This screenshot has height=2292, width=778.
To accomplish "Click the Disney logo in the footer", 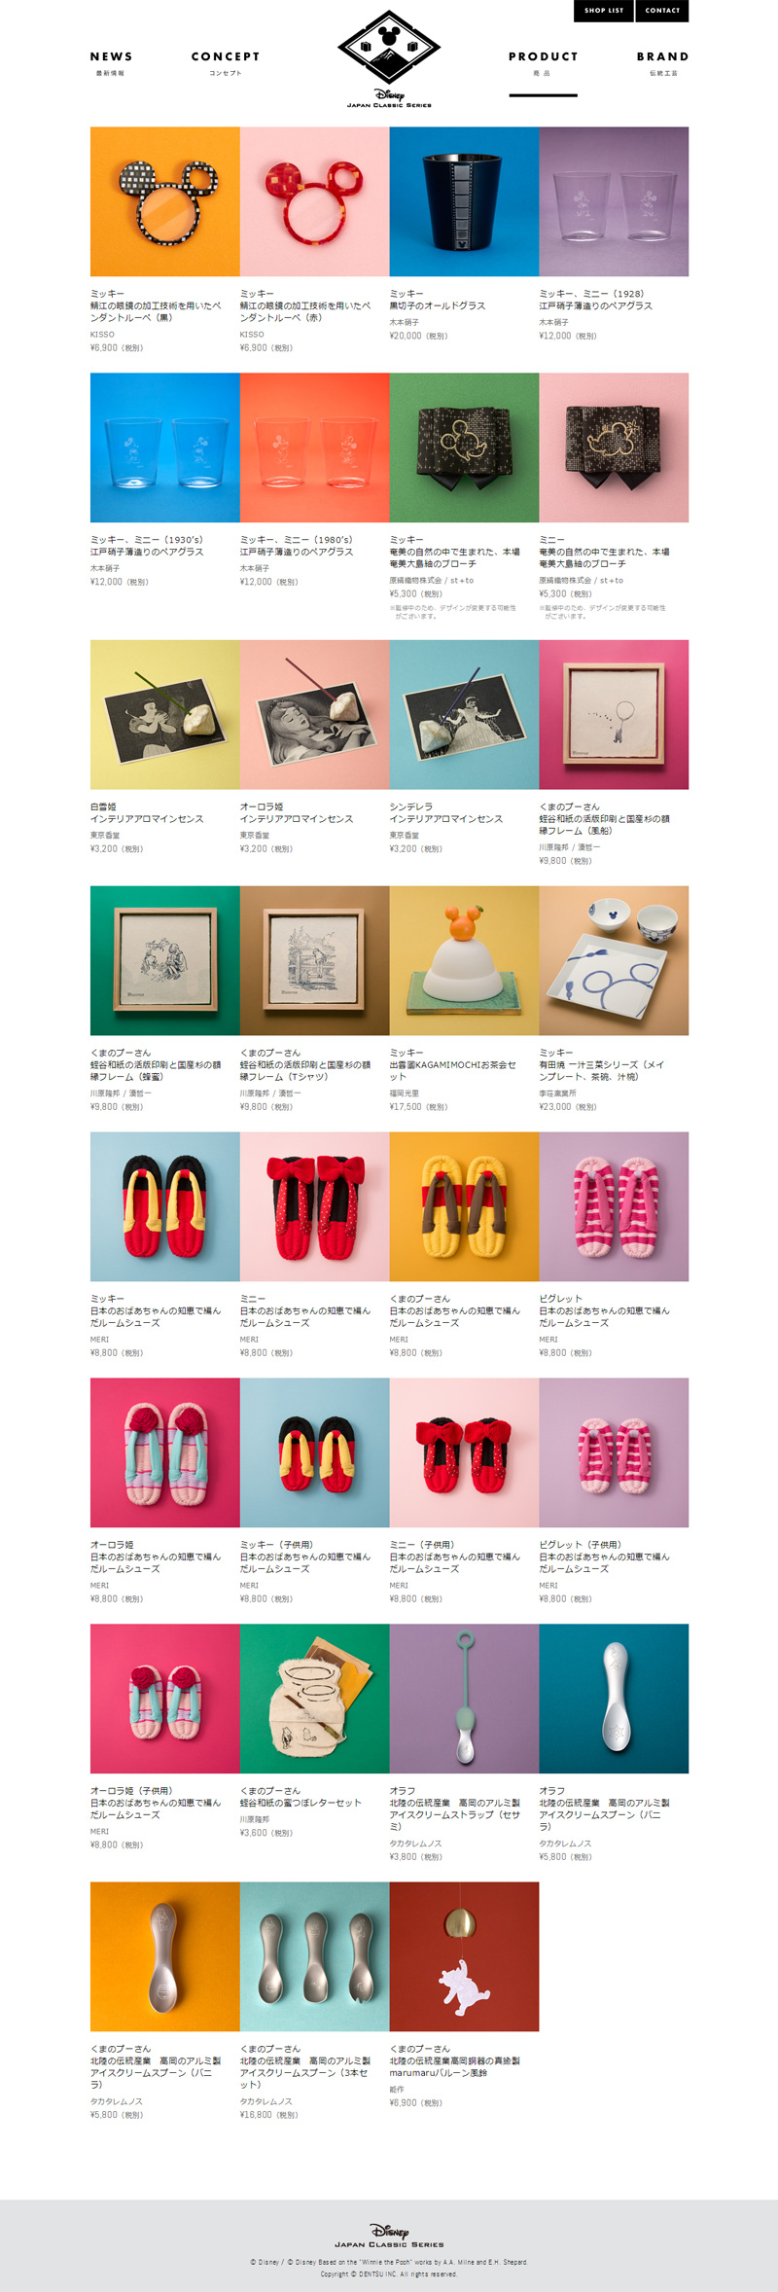I will click(x=389, y=2235).
